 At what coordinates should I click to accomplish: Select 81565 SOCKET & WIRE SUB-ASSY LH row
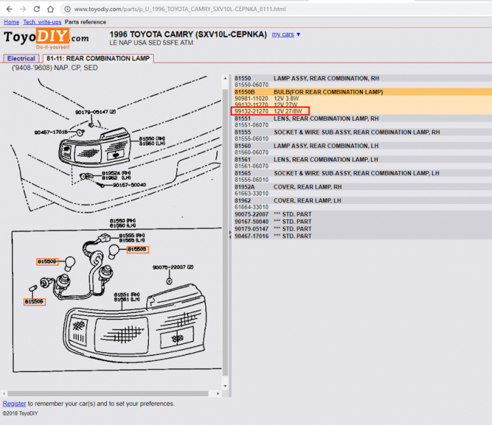(363, 173)
